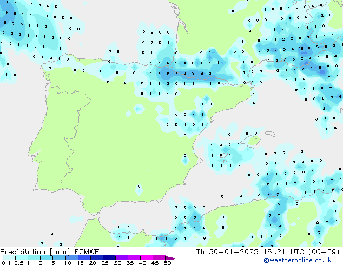Click the "45" legend scale label

pos(155,263)
